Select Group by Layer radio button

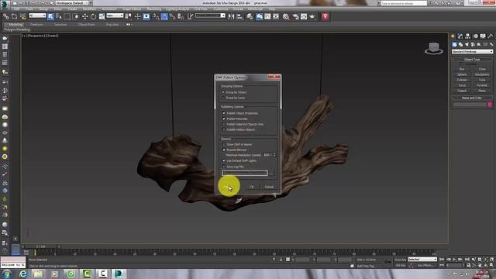pyautogui.click(x=223, y=98)
